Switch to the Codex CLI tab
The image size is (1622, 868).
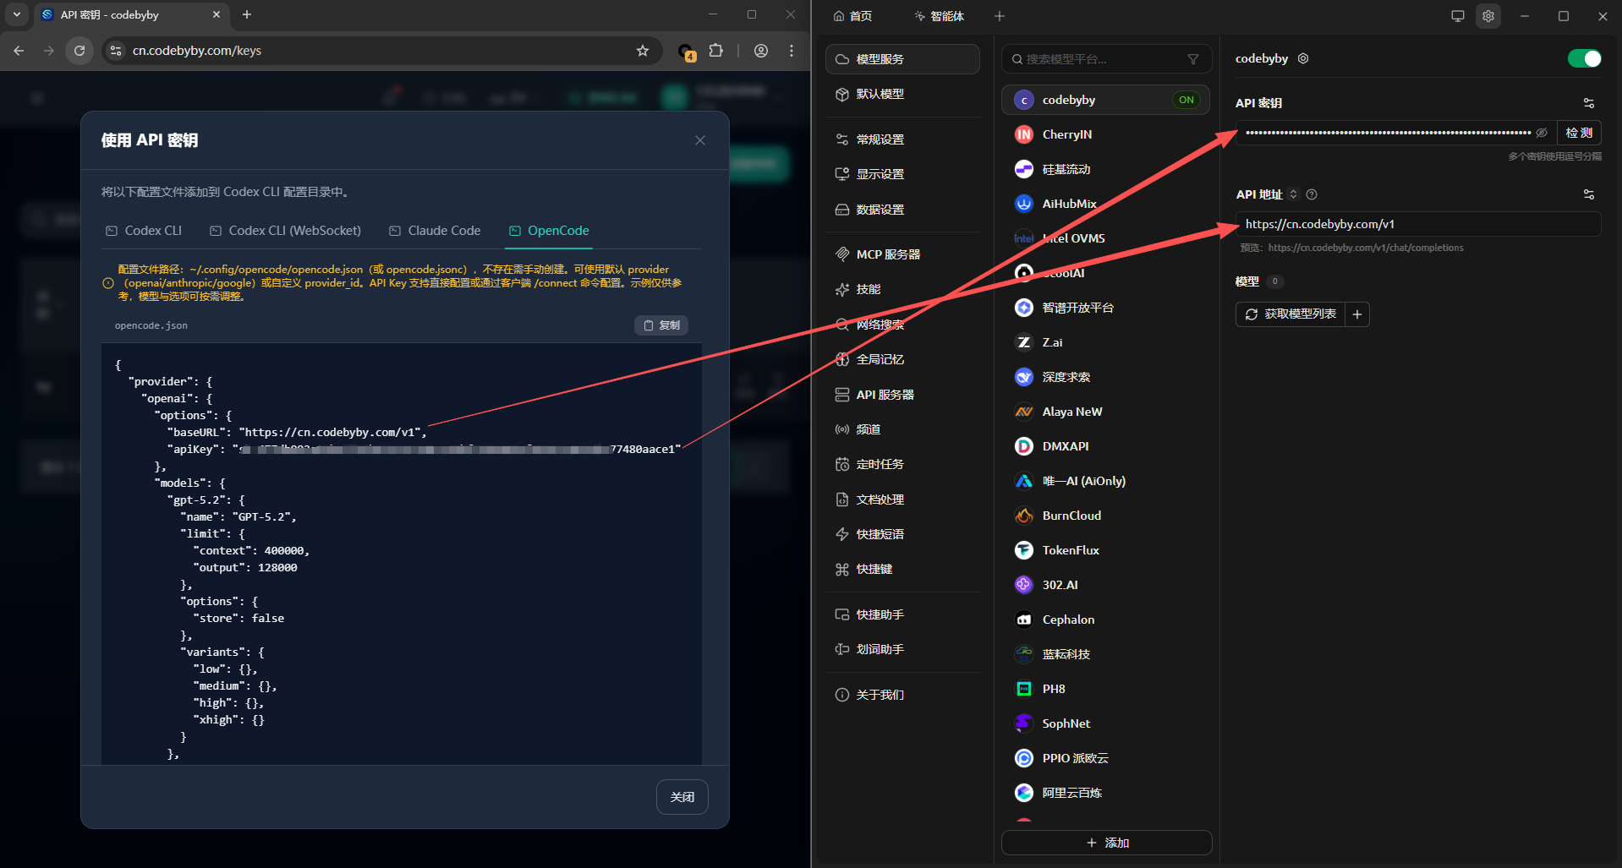point(144,231)
